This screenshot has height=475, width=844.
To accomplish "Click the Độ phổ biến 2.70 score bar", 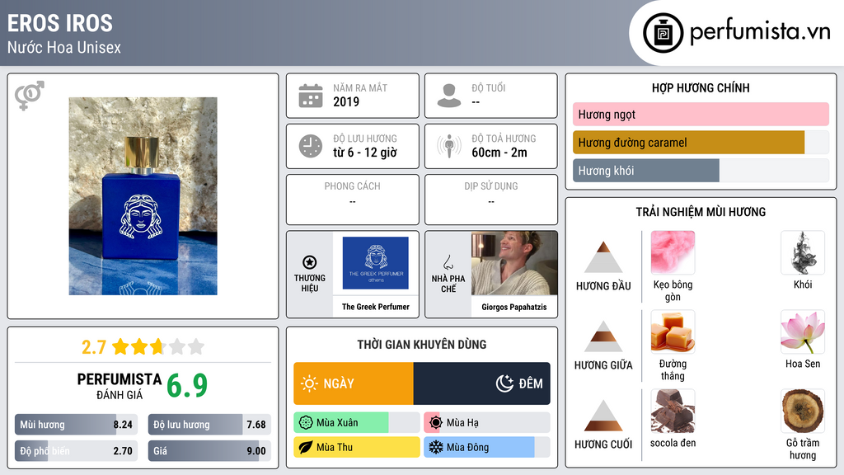I will pos(77,451).
